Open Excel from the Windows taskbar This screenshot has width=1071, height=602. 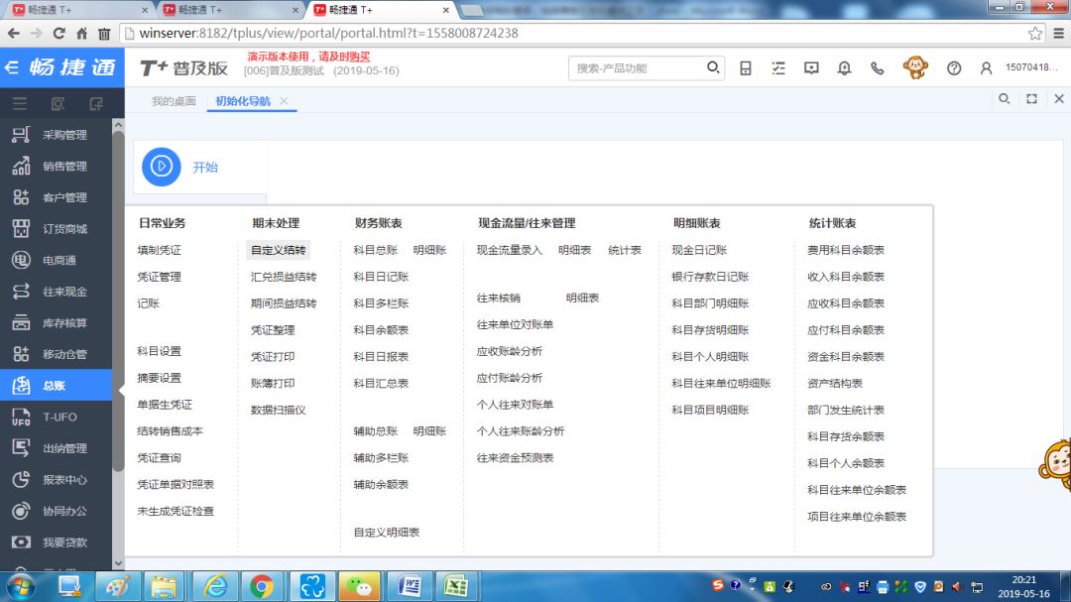click(456, 586)
